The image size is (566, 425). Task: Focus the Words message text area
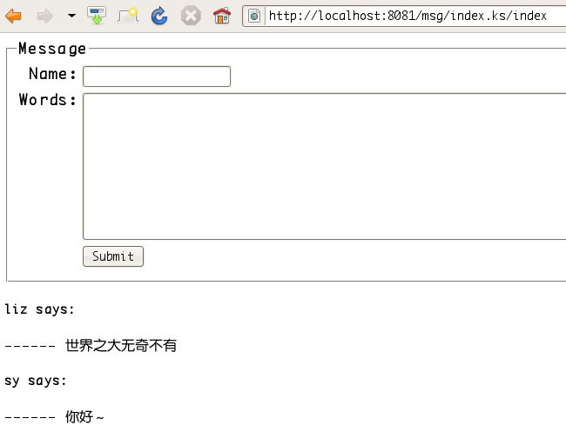pos(324,165)
